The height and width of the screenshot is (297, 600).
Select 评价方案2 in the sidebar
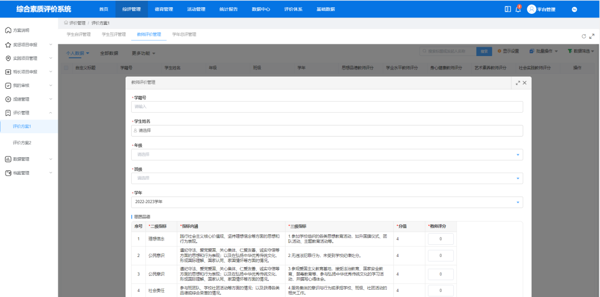pos(22,143)
